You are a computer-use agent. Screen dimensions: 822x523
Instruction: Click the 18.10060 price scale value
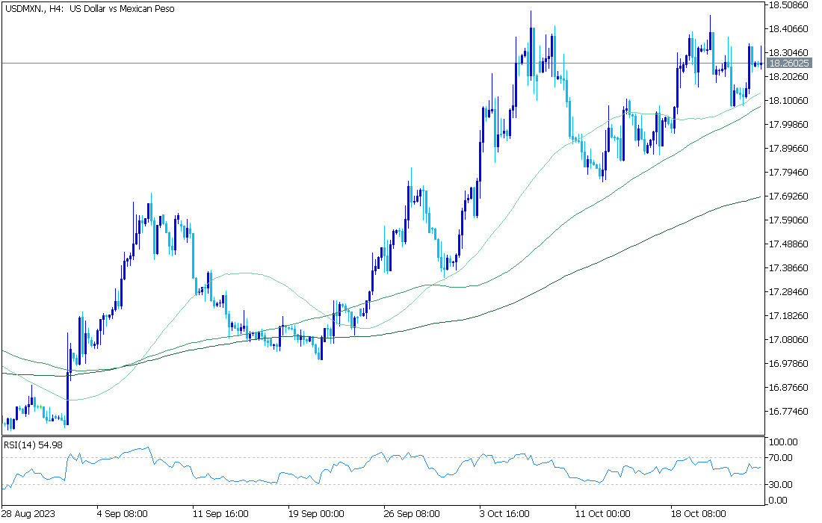tap(789, 101)
